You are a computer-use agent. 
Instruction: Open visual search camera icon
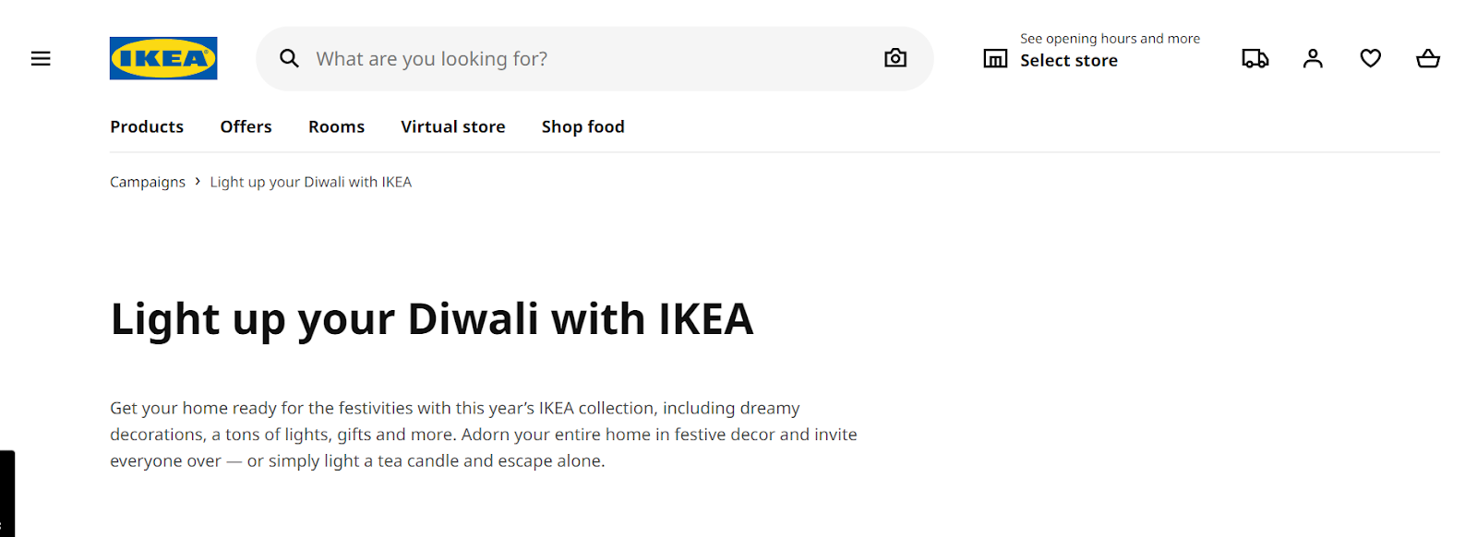(x=895, y=58)
